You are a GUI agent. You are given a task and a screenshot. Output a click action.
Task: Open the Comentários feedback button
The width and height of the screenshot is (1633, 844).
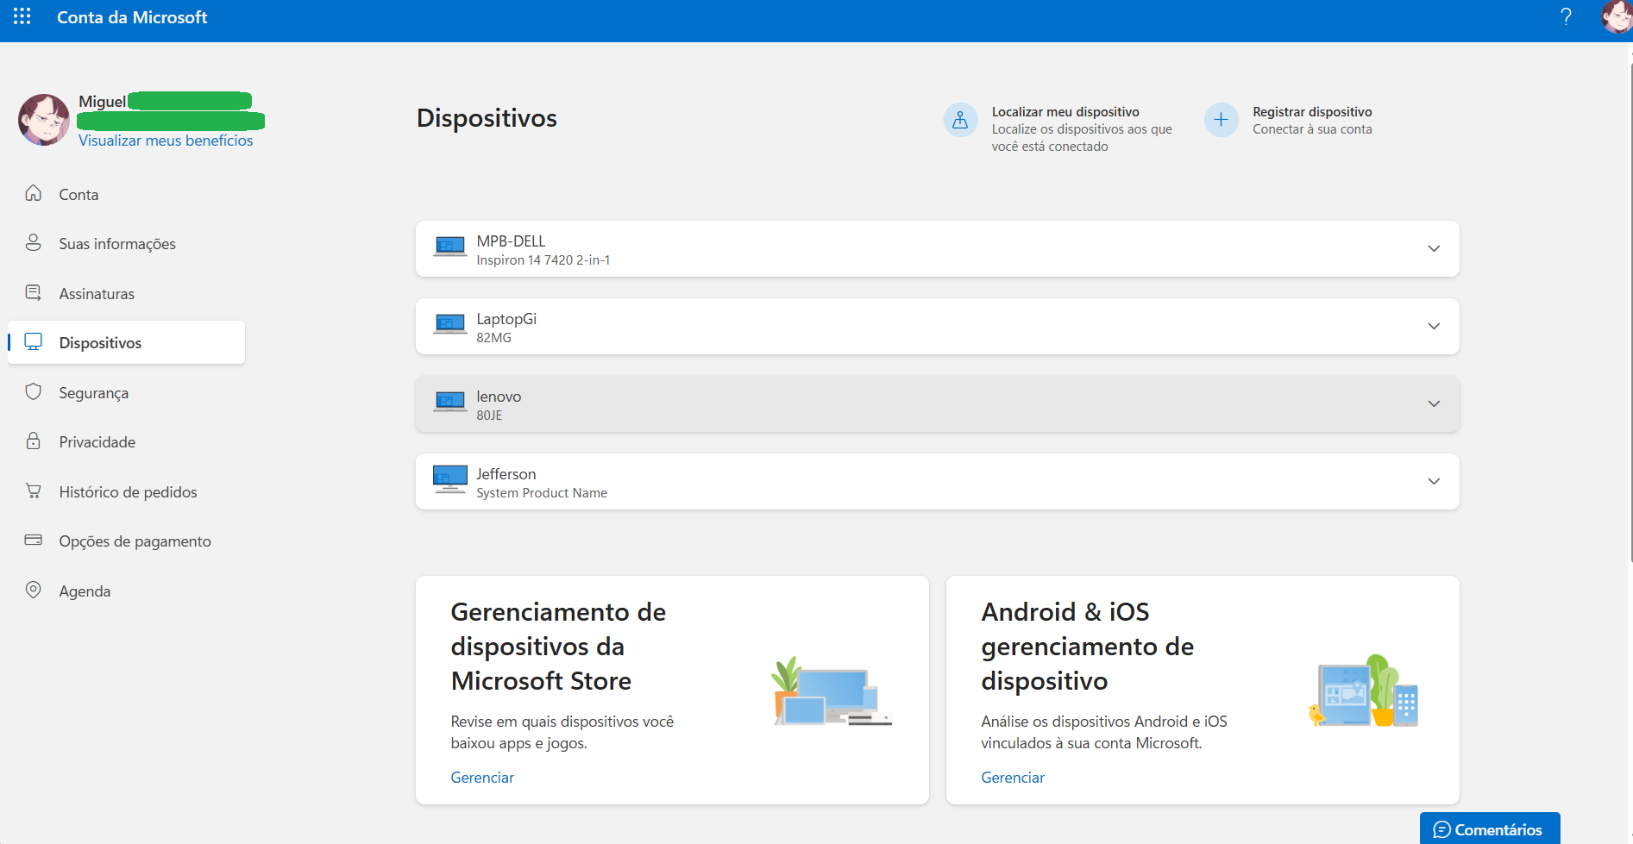(x=1490, y=828)
